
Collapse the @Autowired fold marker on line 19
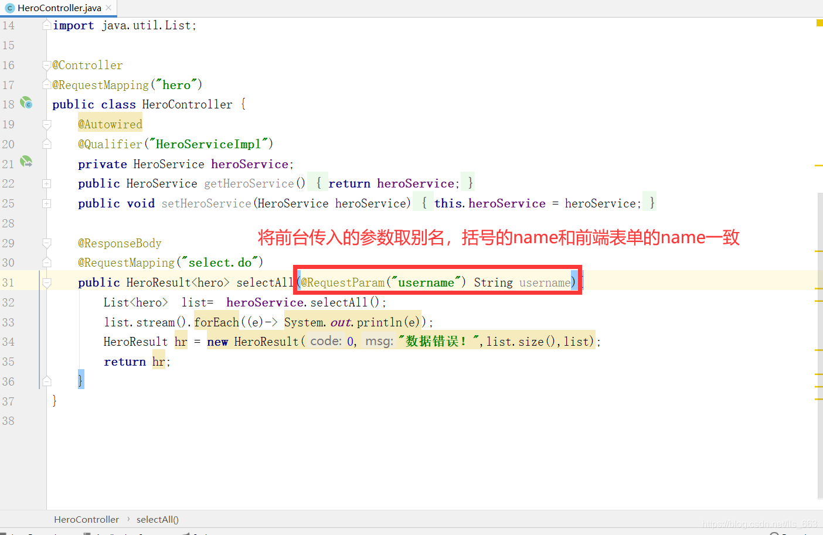46,124
